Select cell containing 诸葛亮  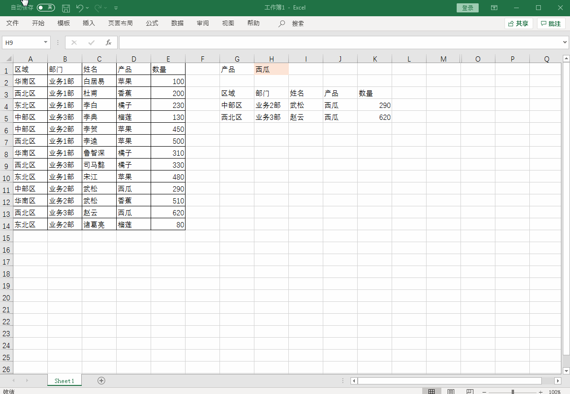99,225
